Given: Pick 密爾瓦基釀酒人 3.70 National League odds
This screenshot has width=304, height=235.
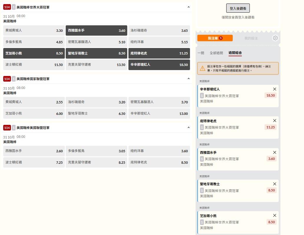Looking at the screenshot, I should (159, 102).
